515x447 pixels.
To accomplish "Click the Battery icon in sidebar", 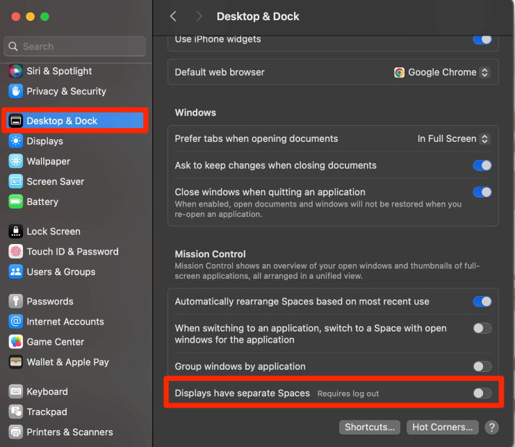I will coord(16,202).
